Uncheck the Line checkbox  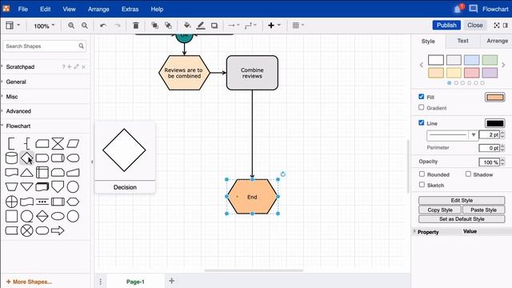coord(422,122)
